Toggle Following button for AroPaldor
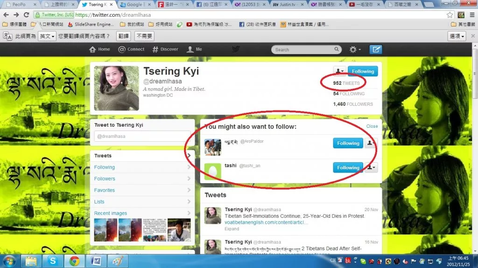Screen dimensions: 478x268 [x=348, y=143]
